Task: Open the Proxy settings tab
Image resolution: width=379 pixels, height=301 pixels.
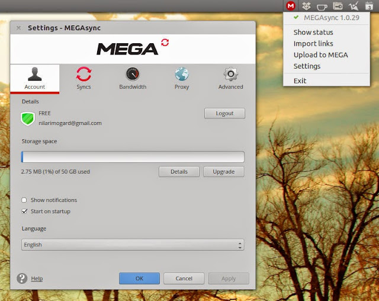Action: tap(182, 79)
